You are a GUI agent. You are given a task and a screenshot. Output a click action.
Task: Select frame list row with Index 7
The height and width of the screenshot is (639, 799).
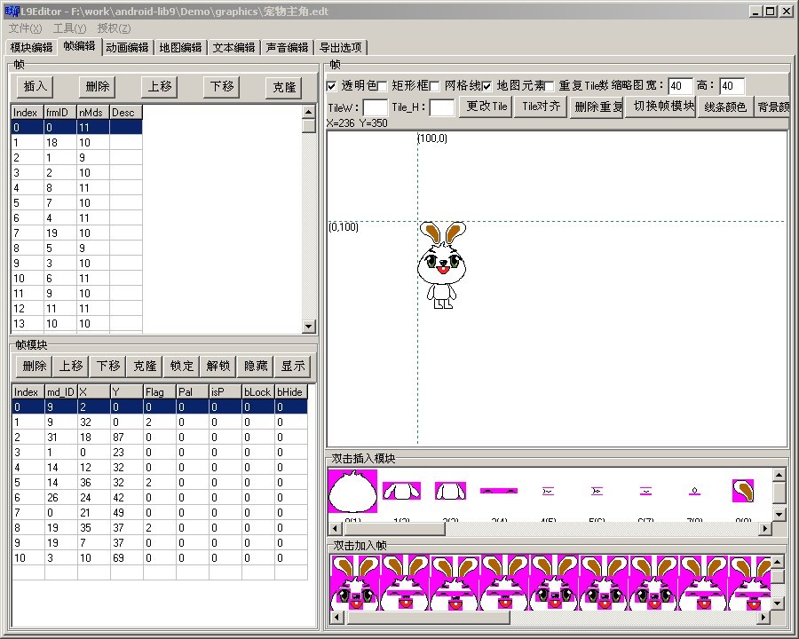pyautogui.click(x=76, y=233)
